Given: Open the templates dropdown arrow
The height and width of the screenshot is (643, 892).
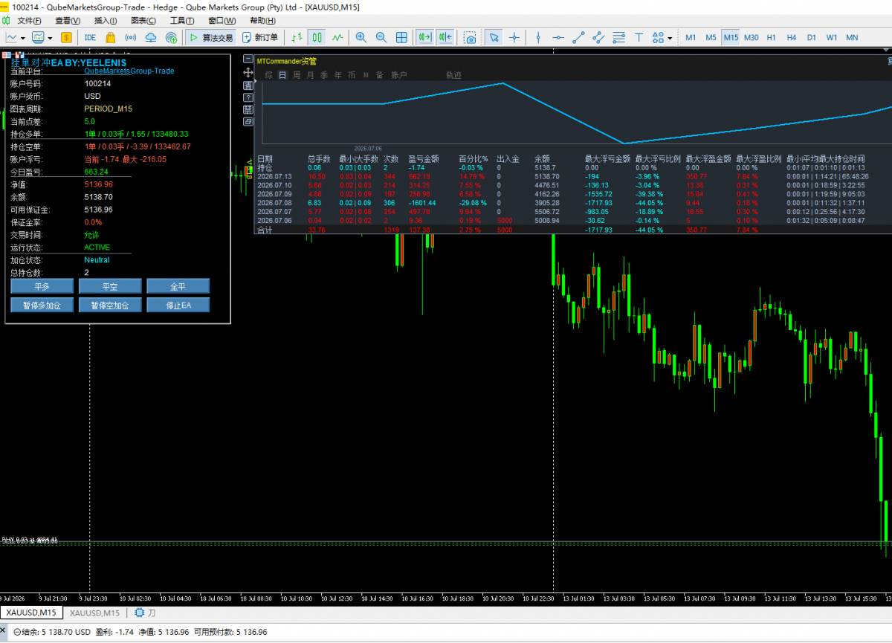Looking at the screenshot, I should (x=50, y=37).
